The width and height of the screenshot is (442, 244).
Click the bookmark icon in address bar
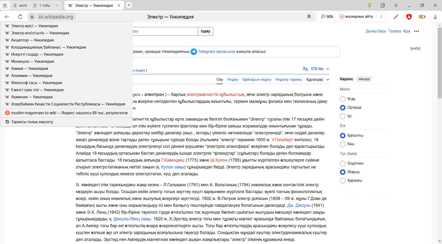[x=309, y=17]
